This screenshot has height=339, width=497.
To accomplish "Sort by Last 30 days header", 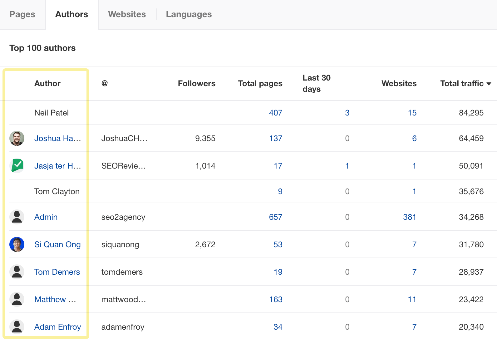I will pyautogui.click(x=317, y=83).
